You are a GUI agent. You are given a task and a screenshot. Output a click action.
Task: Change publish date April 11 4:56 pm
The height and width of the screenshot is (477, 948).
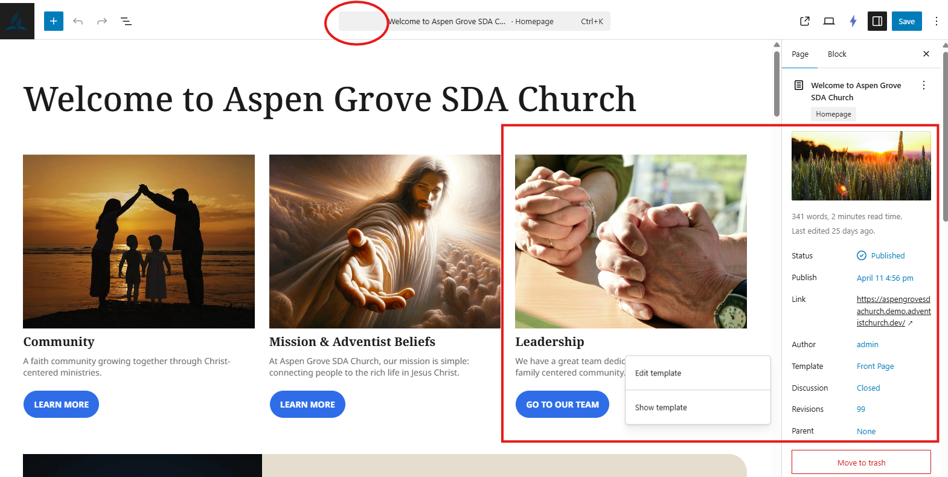click(885, 278)
